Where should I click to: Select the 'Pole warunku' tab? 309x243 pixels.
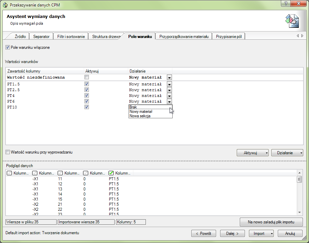click(140, 36)
